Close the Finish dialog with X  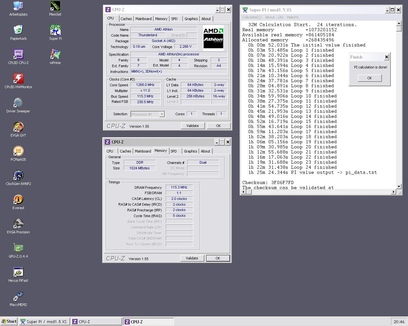pyautogui.click(x=386, y=57)
